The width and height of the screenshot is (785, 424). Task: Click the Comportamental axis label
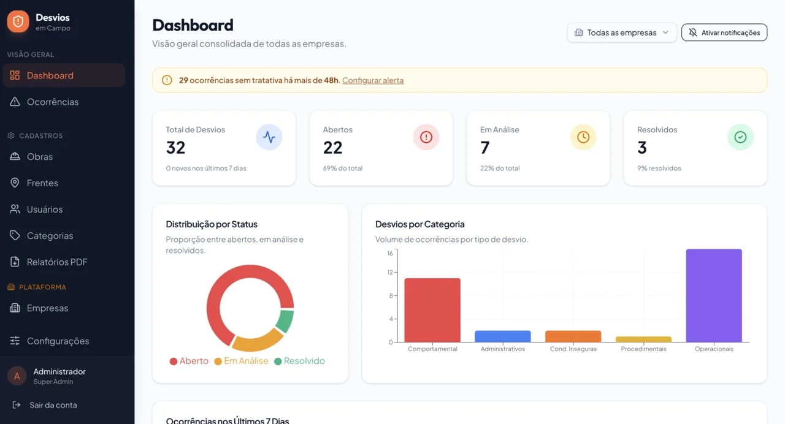[x=432, y=349]
